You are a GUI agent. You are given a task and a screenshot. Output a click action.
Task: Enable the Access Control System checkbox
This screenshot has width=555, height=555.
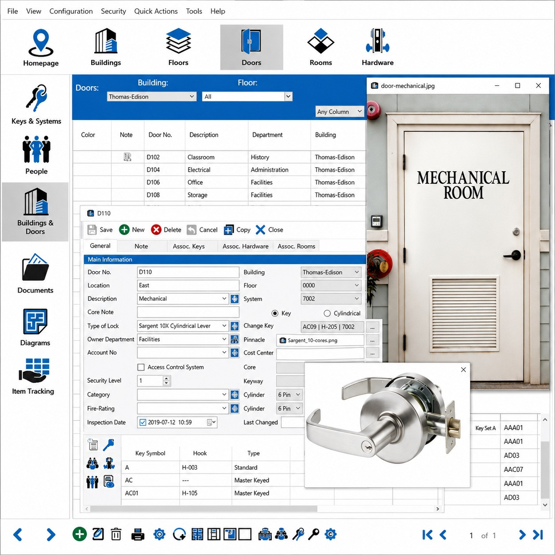click(x=141, y=367)
